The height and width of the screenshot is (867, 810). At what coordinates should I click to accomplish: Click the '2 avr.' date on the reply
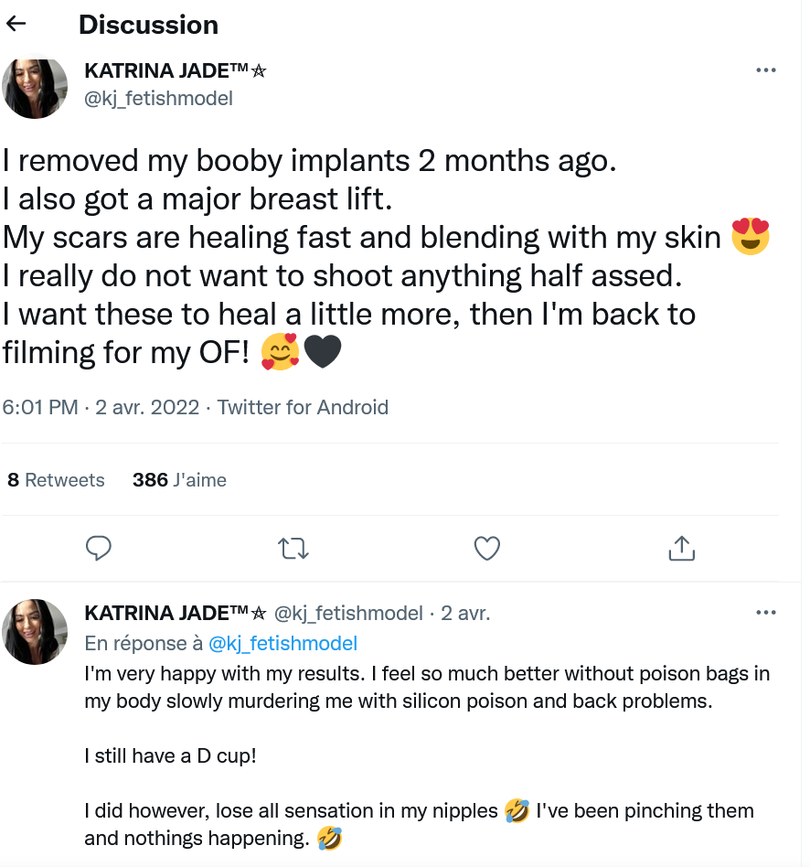pos(465,613)
